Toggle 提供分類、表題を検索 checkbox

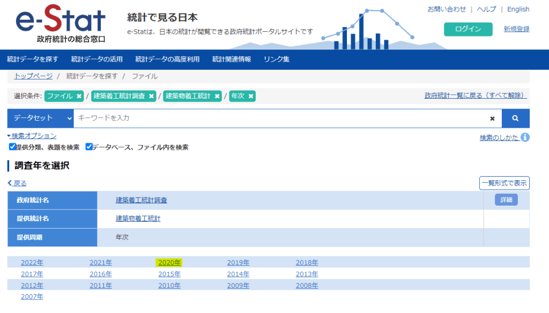(x=12, y=147)
